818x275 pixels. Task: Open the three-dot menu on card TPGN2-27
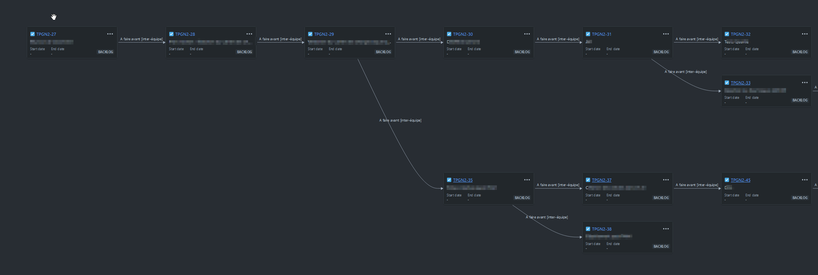pos(110,34)
